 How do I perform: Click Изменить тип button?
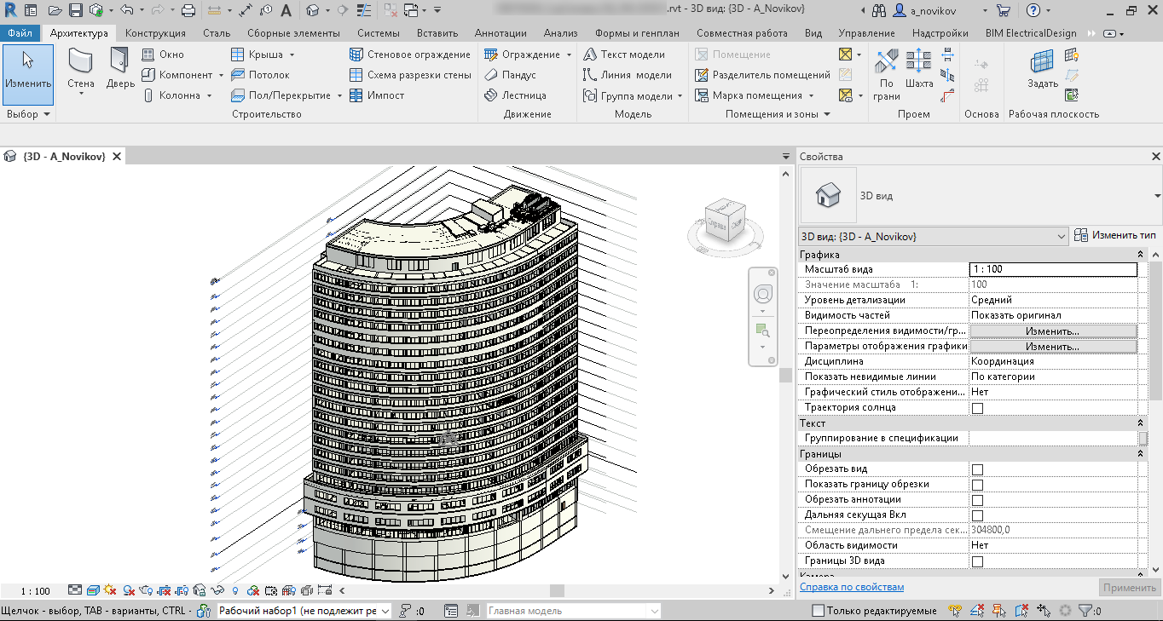(1114, 235)
